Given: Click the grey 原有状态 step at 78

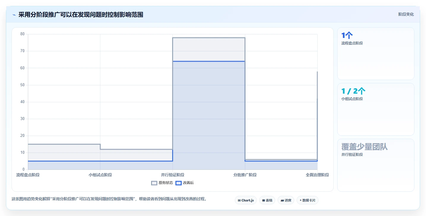Looking at the screenshot, I should coord(209,38).
